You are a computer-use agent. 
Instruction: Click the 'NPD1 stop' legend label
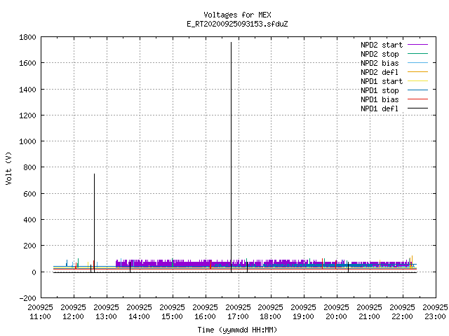(380, 90)
